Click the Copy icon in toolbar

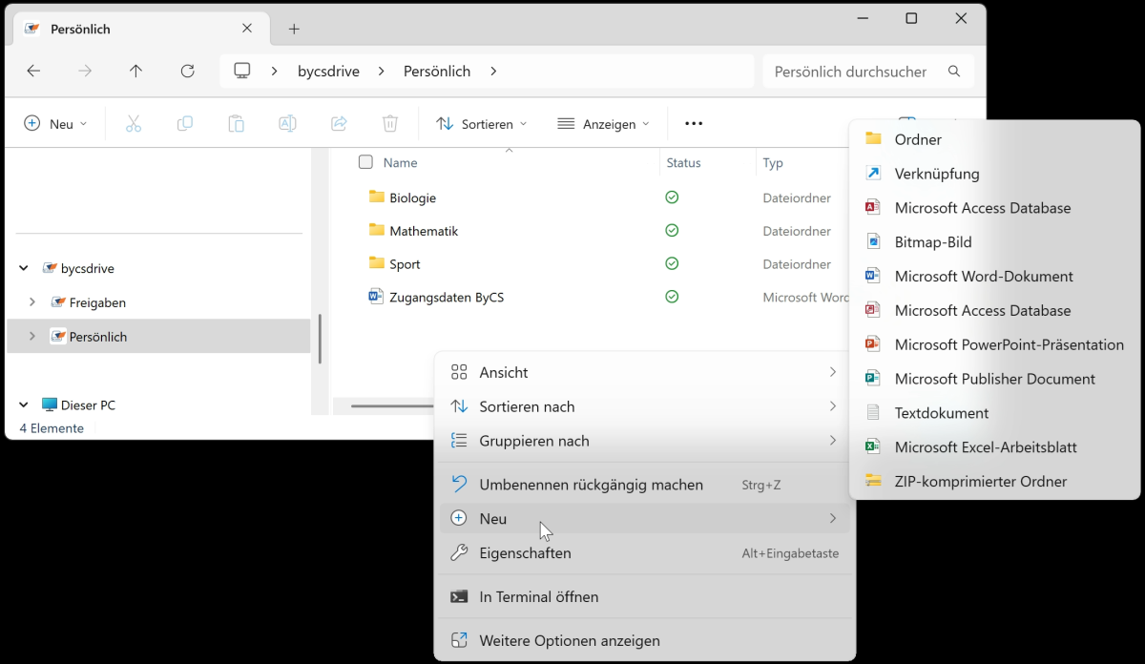[185, 124]
